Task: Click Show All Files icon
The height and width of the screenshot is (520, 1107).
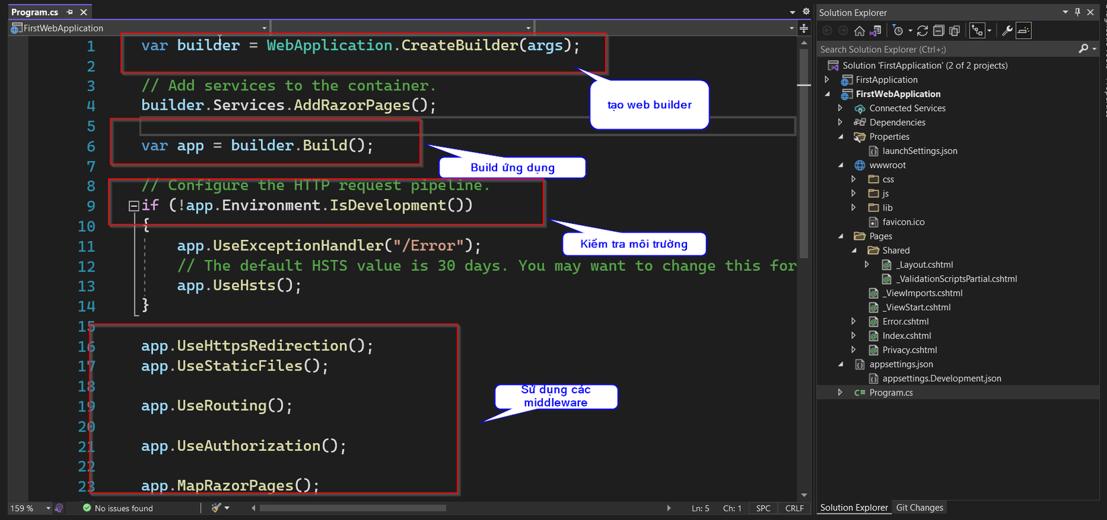Action: point(955,31)
